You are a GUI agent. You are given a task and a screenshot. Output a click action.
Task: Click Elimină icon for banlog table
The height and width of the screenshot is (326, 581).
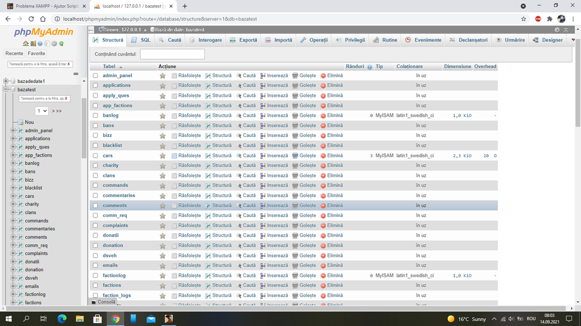click(x=322, y=116)
